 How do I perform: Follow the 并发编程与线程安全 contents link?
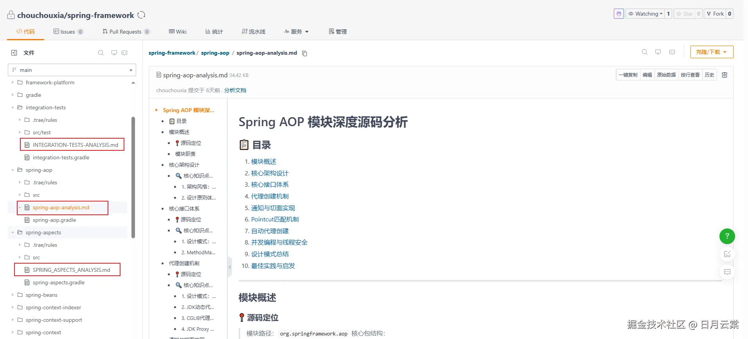click(x=279, y=243)
